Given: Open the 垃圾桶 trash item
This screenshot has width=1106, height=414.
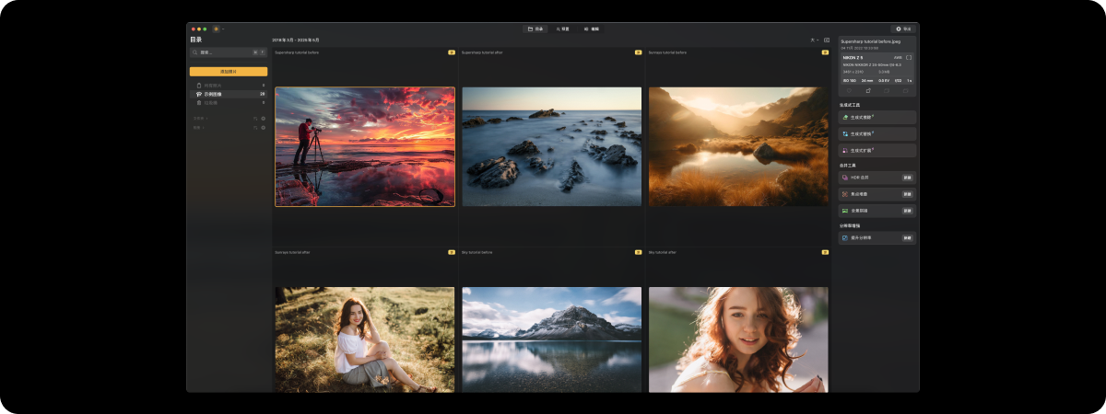Looking at the screenshot, I should coord(229,102).
